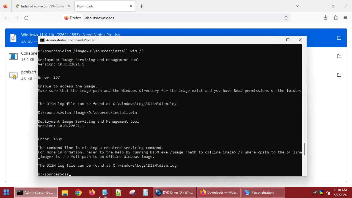Image resolution: width=352 pixels, height=198 pixels.
Task: Open the clock showing 11:10 AM
Action: tap(340, 193)
